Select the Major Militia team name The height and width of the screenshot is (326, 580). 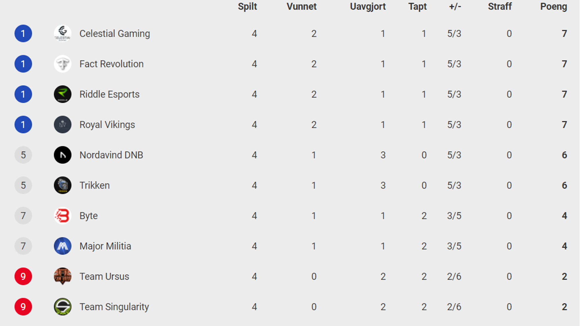pyautogui.click(x=105, y=246)
